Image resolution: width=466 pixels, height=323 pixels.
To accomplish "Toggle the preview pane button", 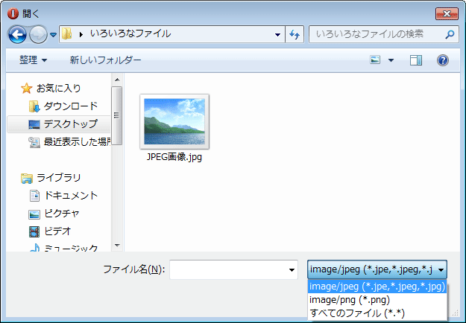I will (416, 60).
